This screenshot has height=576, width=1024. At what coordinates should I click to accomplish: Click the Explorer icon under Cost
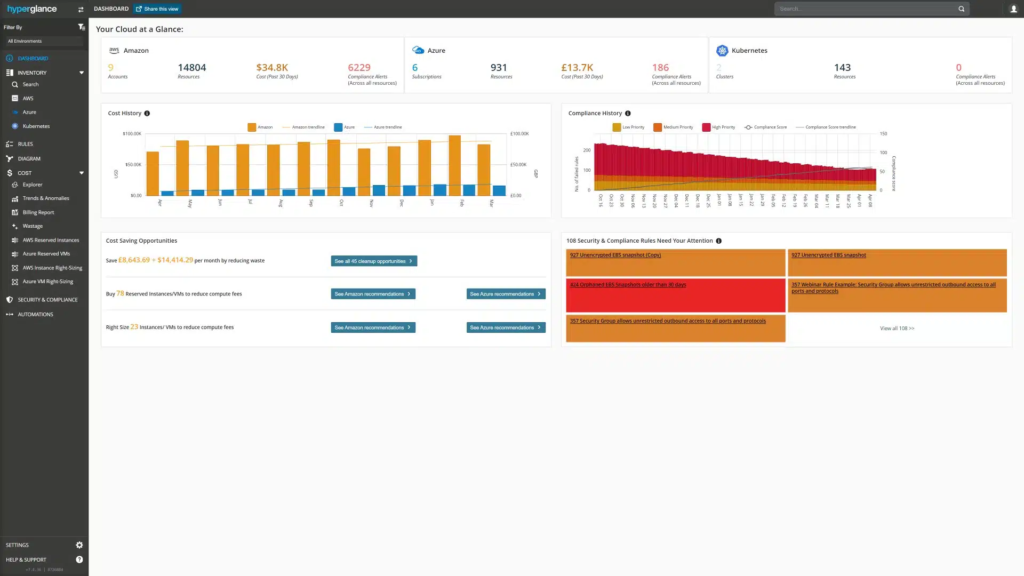15,185
